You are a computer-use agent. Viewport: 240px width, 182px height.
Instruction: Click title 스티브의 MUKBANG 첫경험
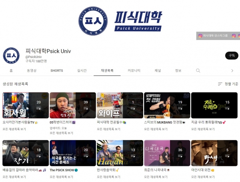[x=164, y=122]
